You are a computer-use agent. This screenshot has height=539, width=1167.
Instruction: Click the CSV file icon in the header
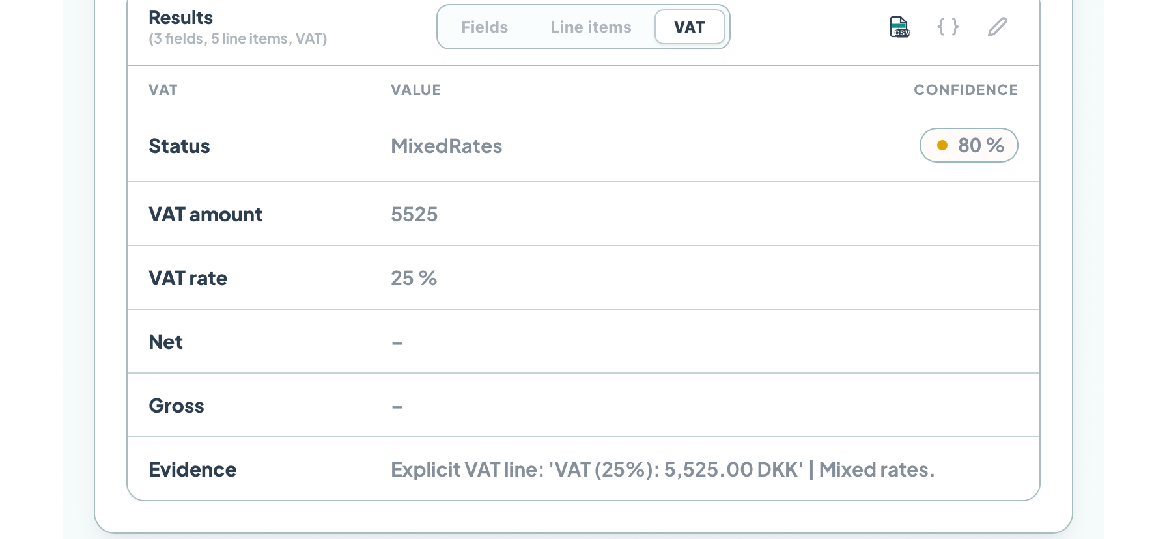tap(899, 27)
